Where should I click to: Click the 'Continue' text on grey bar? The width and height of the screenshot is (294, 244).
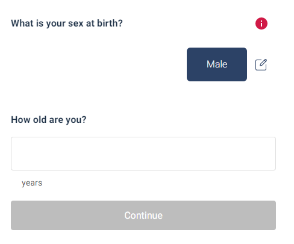(x=143, y=216)
